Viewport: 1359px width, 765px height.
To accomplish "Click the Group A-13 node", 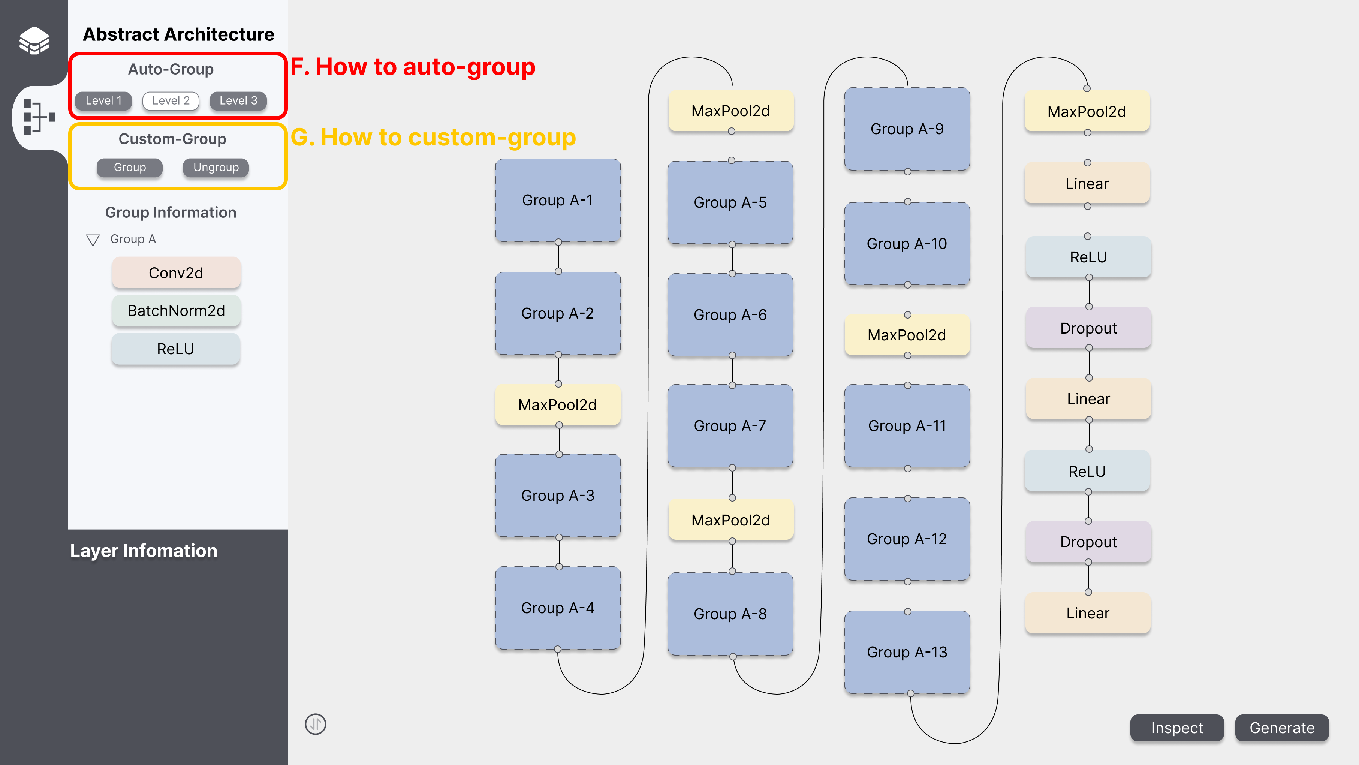I will point(907,652).
